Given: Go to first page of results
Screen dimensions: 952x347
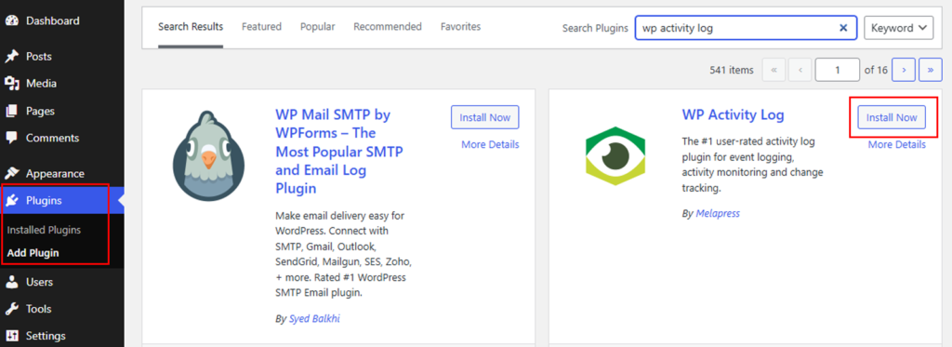Looking at the screenshot, I should tap(773, 70).
